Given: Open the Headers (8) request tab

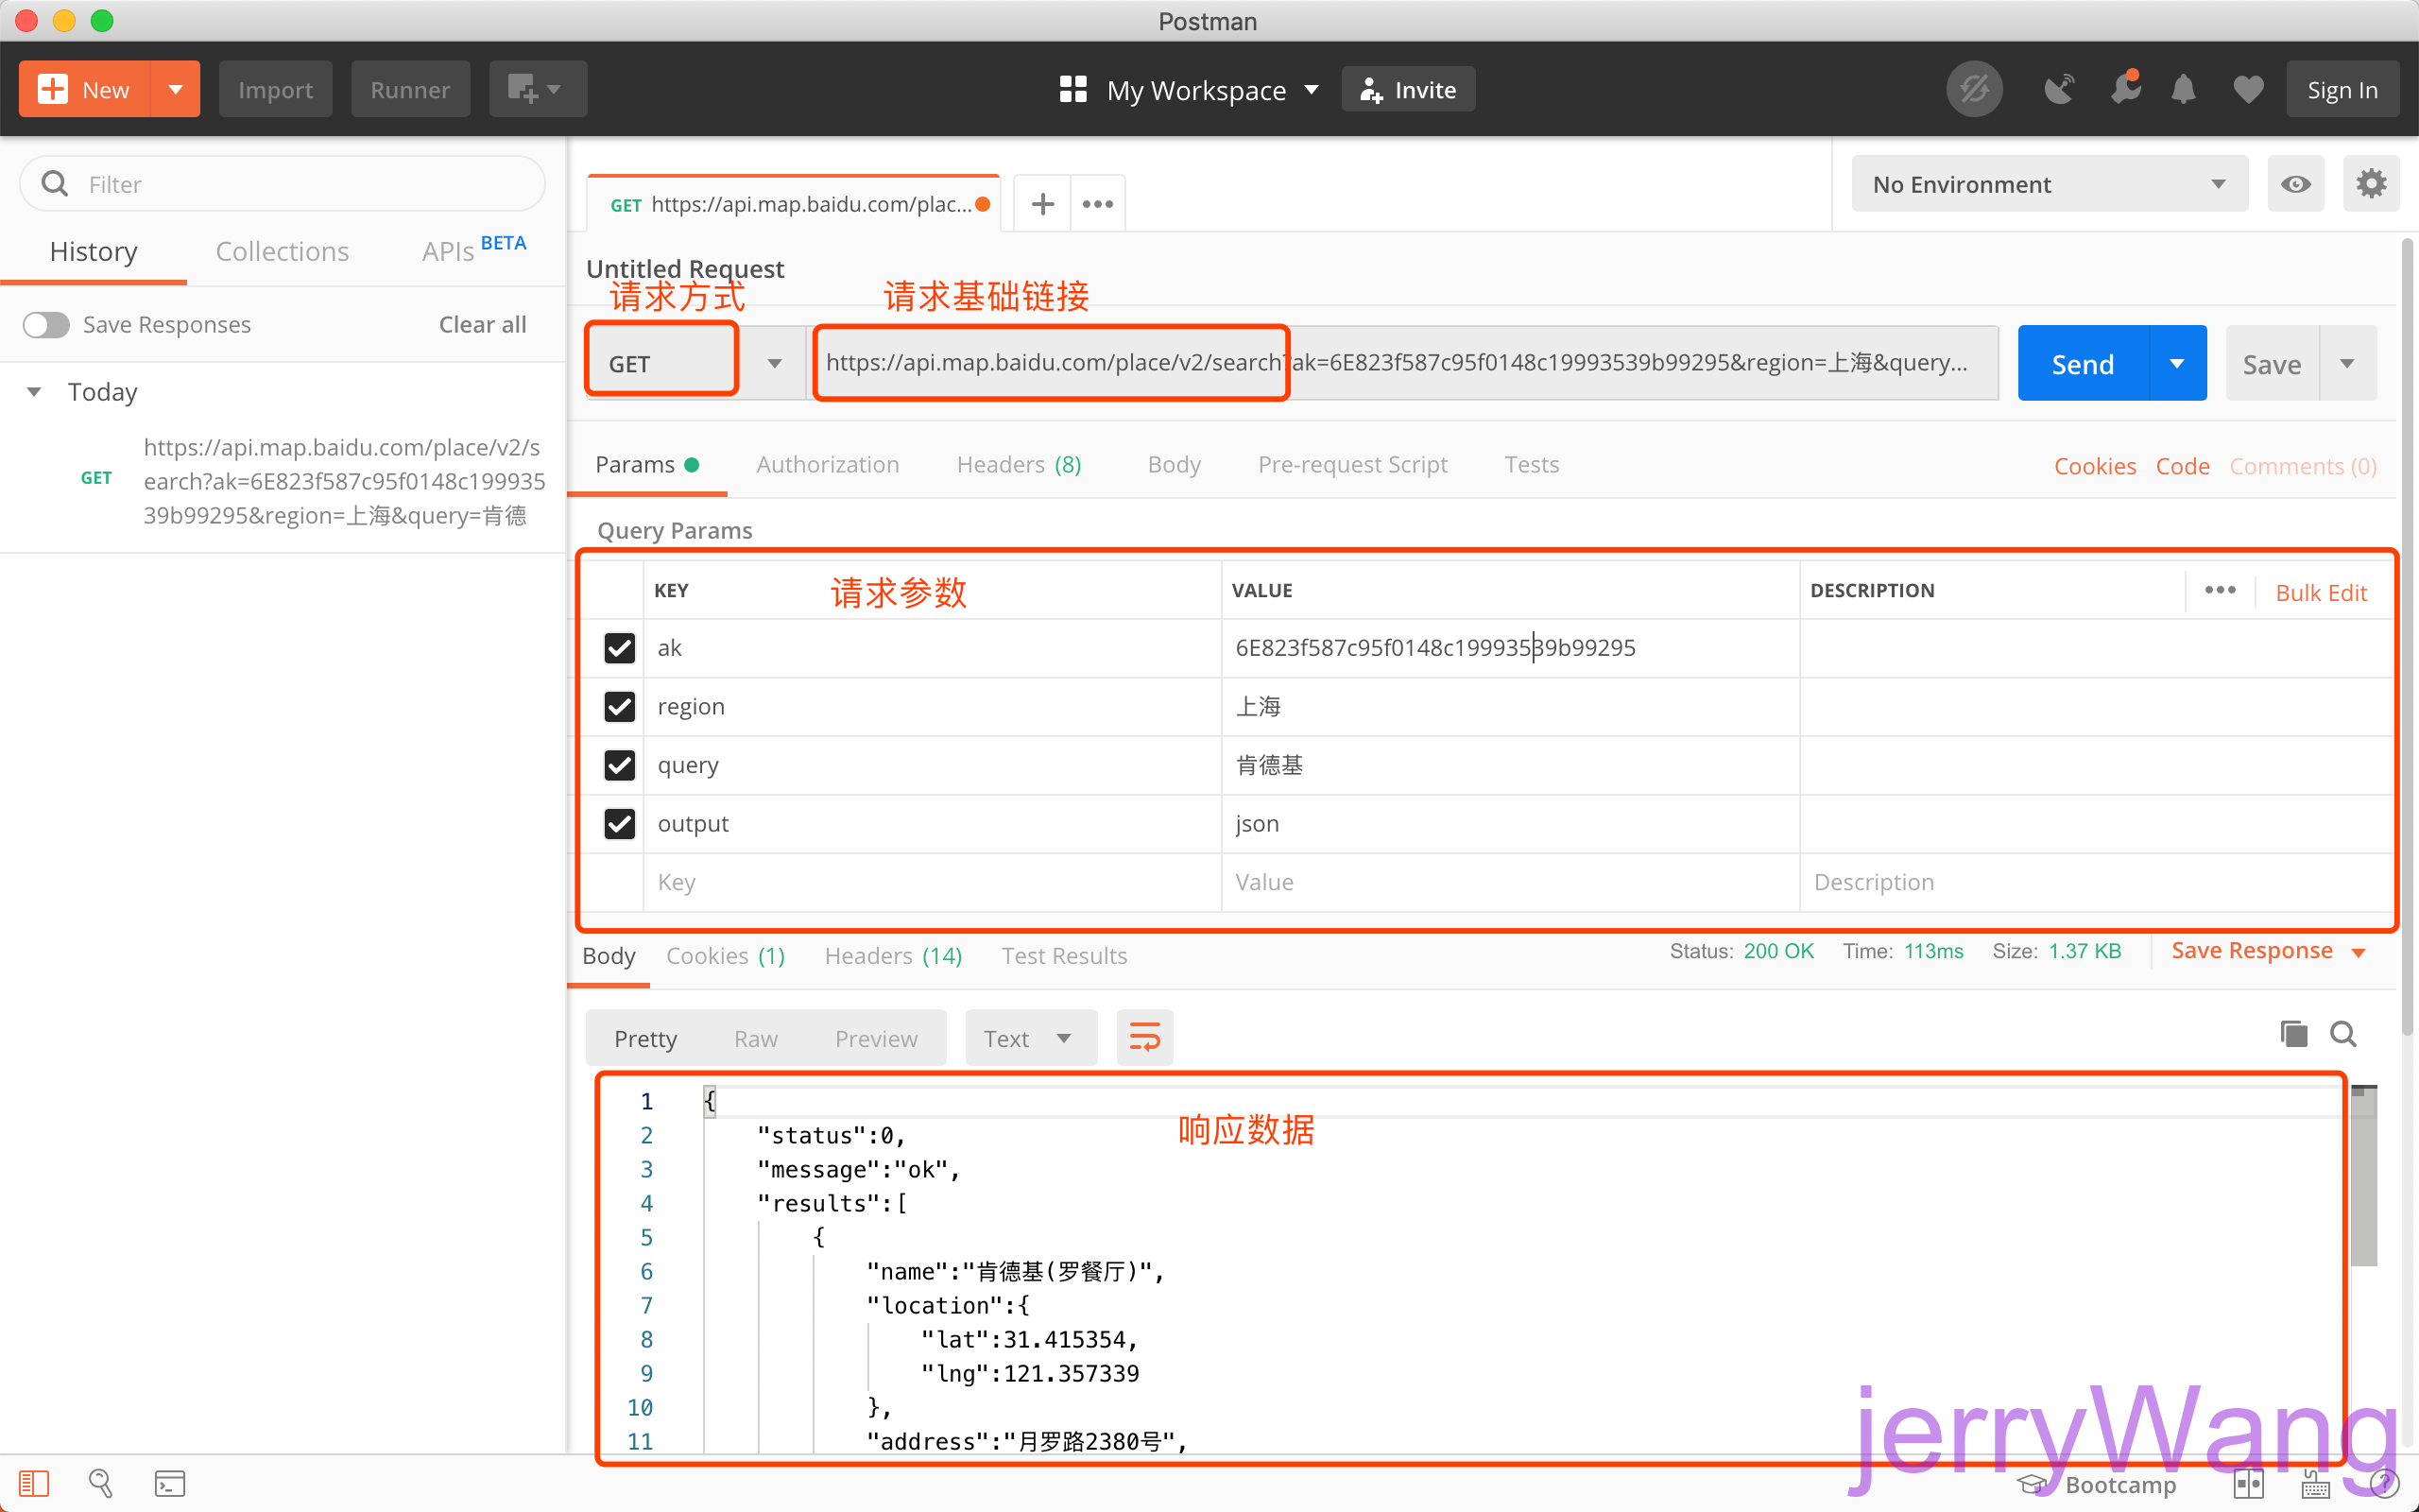Looking at the screenshot, I should pos(1018,465).
